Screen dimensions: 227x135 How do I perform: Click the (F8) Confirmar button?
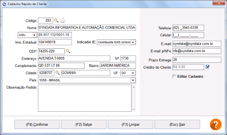(37, 124)
